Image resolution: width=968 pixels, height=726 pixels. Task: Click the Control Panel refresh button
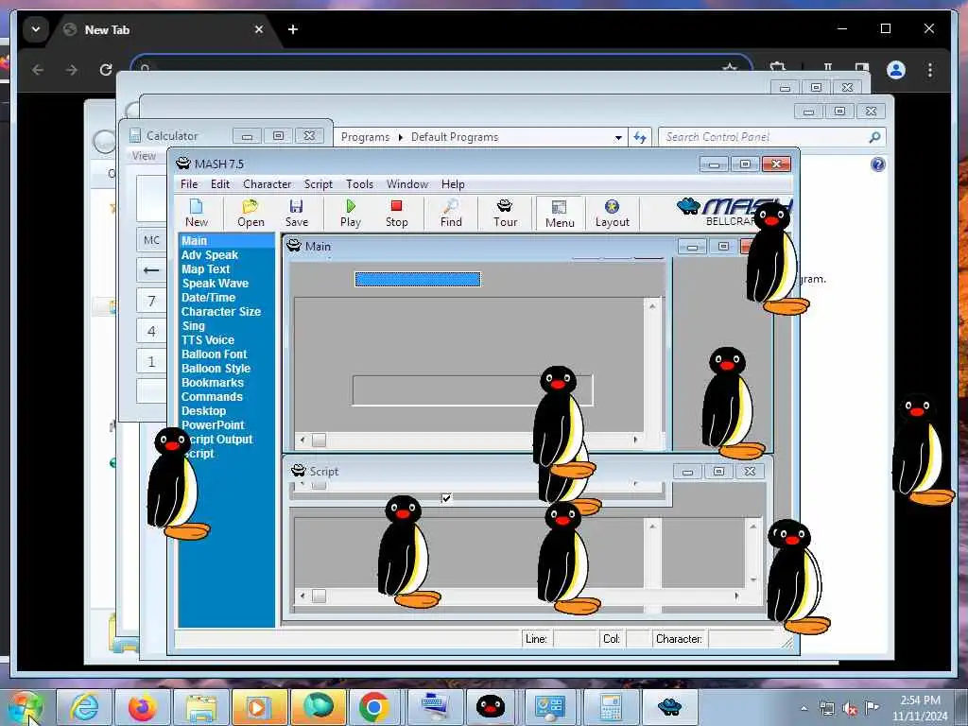pos(640,137)
